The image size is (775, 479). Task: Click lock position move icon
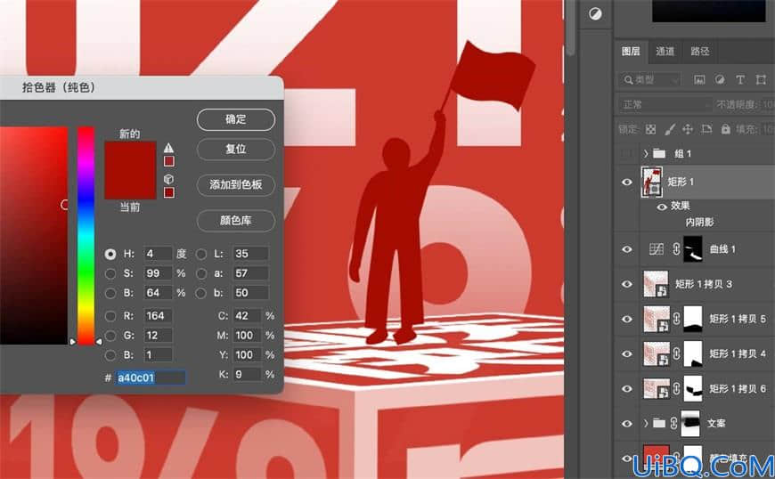click(x=688, y=129)
